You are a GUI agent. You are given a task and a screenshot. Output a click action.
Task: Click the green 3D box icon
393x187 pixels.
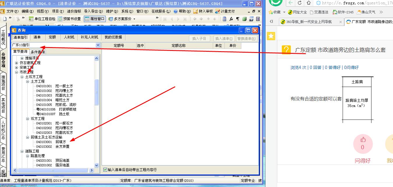[x=245, y=19]
